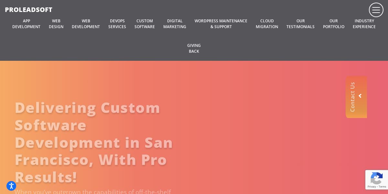Click the Contact Us vertical label
This screenshot has height=194, width=388.
(x=352, y=97)
